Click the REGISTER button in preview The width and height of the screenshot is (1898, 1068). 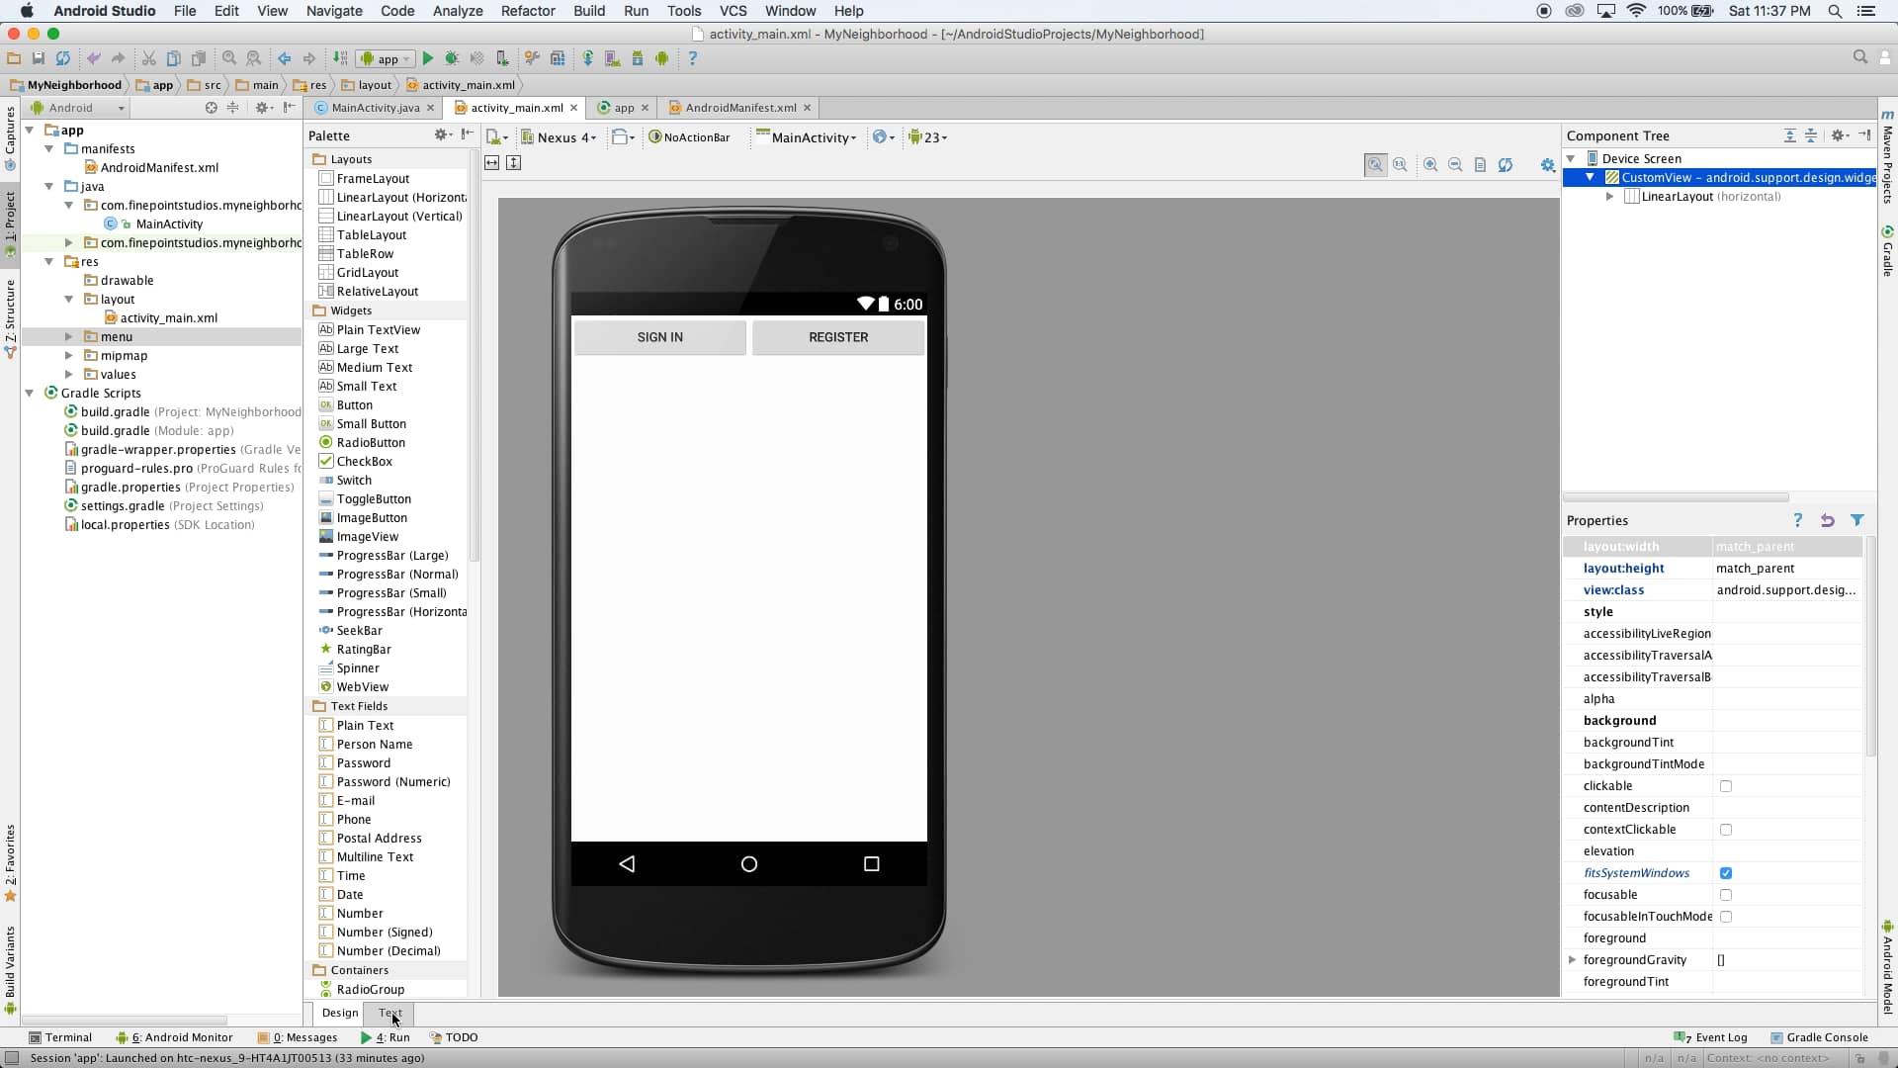838,337
